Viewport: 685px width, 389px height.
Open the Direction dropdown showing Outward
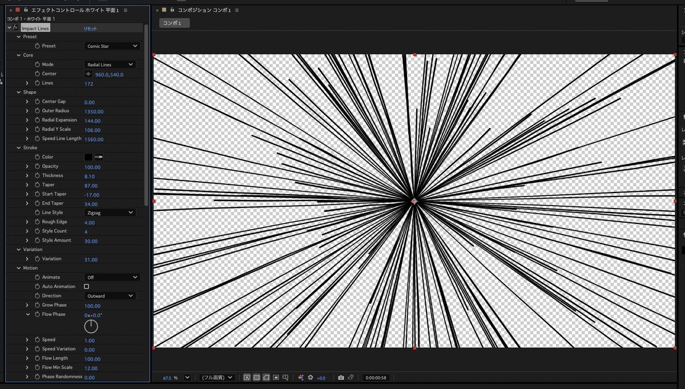tap(110, 296)
